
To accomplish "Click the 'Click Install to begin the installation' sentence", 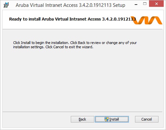I will click(41, 43).
